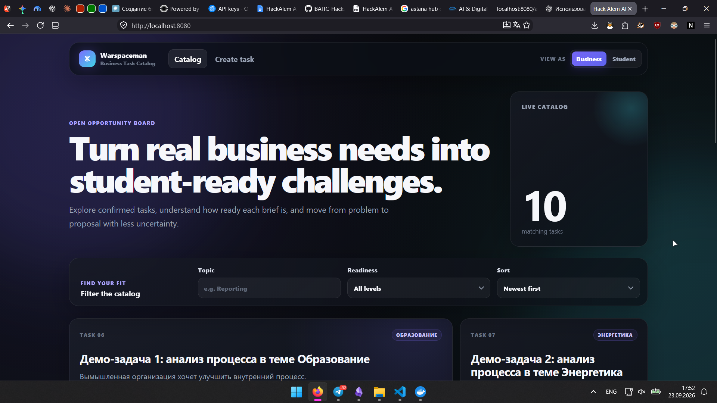The width and height of the screenshot is (717, 403).
Task: Open File Explorer from taskbar
Action: [379, 392]
